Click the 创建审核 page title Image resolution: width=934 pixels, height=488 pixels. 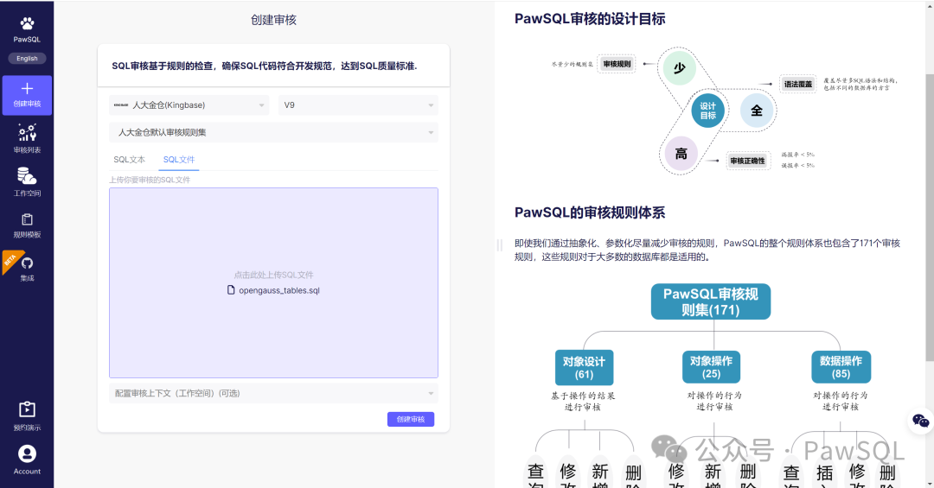273,20
